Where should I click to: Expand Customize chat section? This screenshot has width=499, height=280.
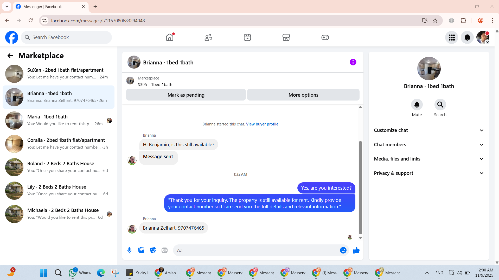429,130
